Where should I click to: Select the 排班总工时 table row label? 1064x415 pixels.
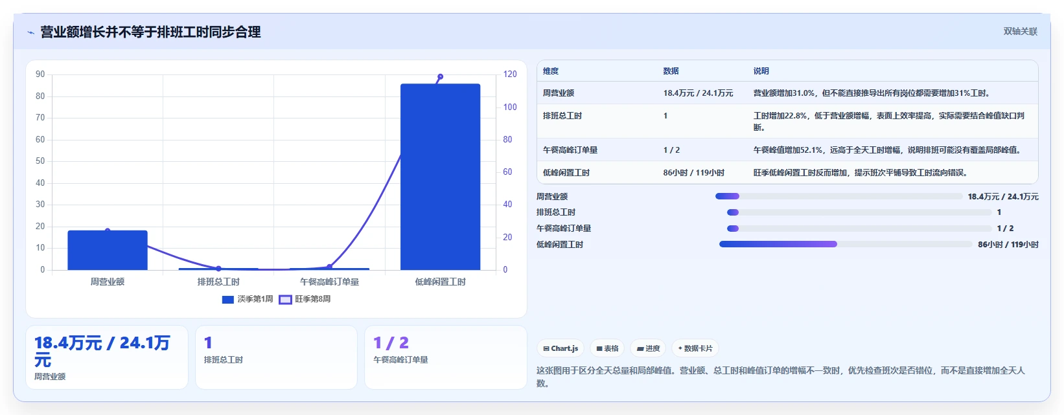point(562,116)
